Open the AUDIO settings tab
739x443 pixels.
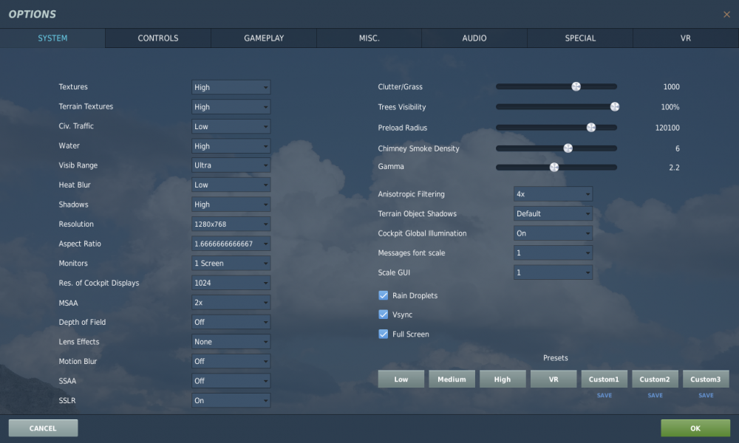tap(474, 38)
